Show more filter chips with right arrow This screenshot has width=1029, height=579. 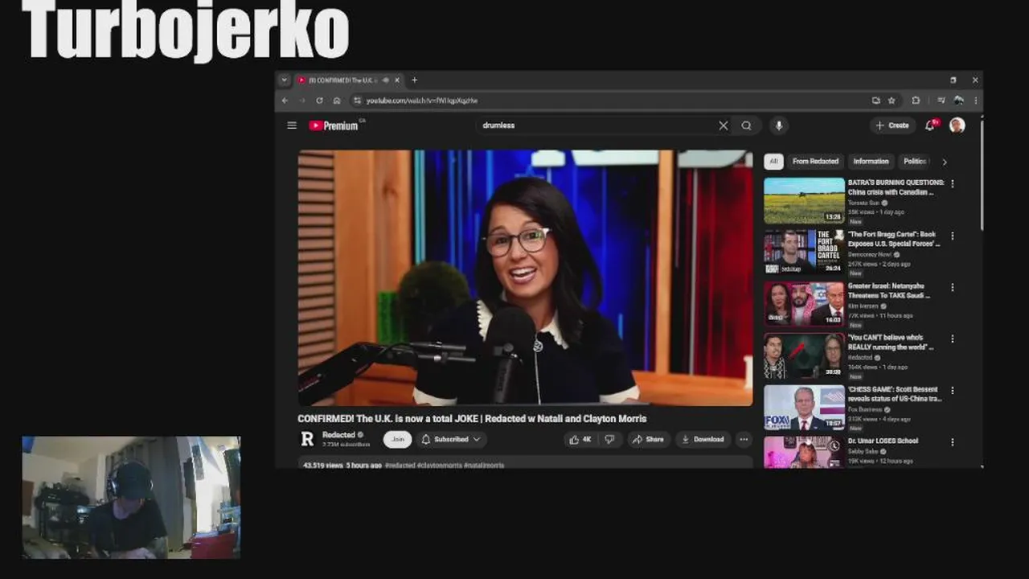[x=945, y=162]
